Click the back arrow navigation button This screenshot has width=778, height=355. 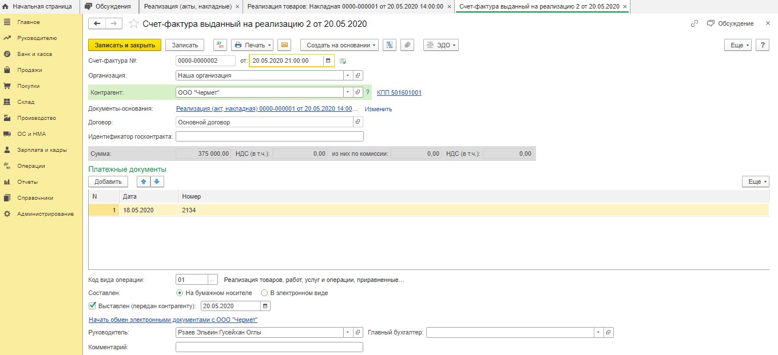click(97, 23)
